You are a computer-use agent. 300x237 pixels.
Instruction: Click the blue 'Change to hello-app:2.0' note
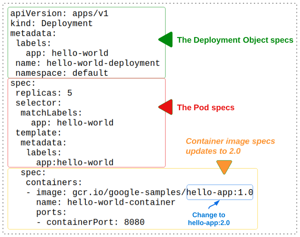[x=209, y=219]
